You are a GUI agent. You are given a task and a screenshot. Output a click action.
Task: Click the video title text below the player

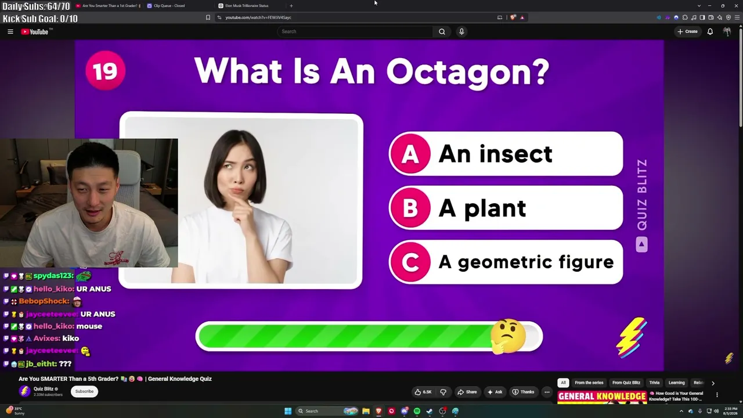(115, 379)
